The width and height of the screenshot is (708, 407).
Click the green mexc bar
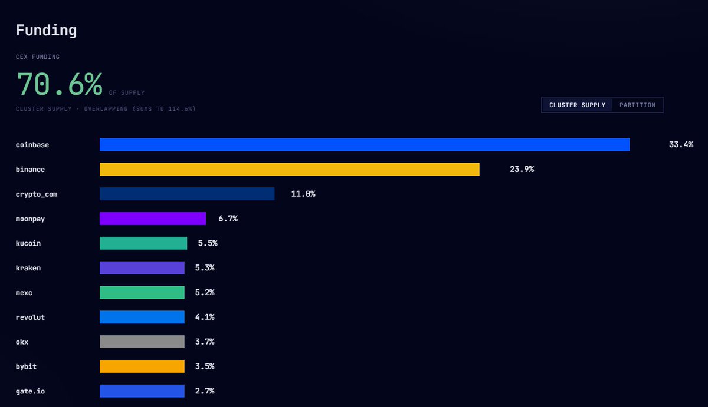[x=142, y=292]
